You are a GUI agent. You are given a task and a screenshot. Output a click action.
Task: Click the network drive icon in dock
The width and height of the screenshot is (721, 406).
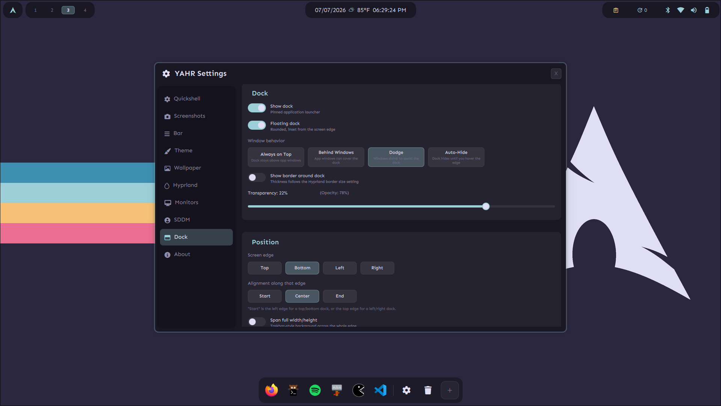coord(337,390)
